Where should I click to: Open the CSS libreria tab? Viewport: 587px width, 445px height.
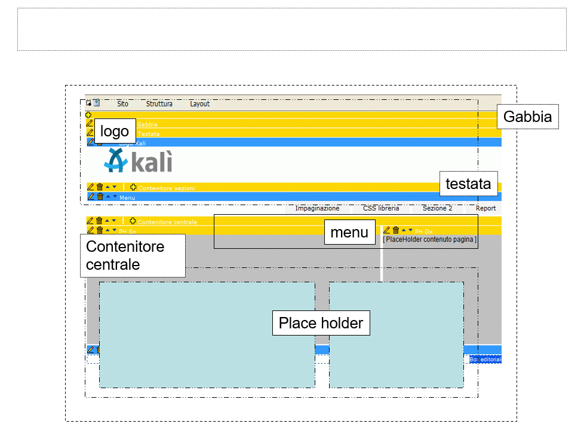point(381,208)
